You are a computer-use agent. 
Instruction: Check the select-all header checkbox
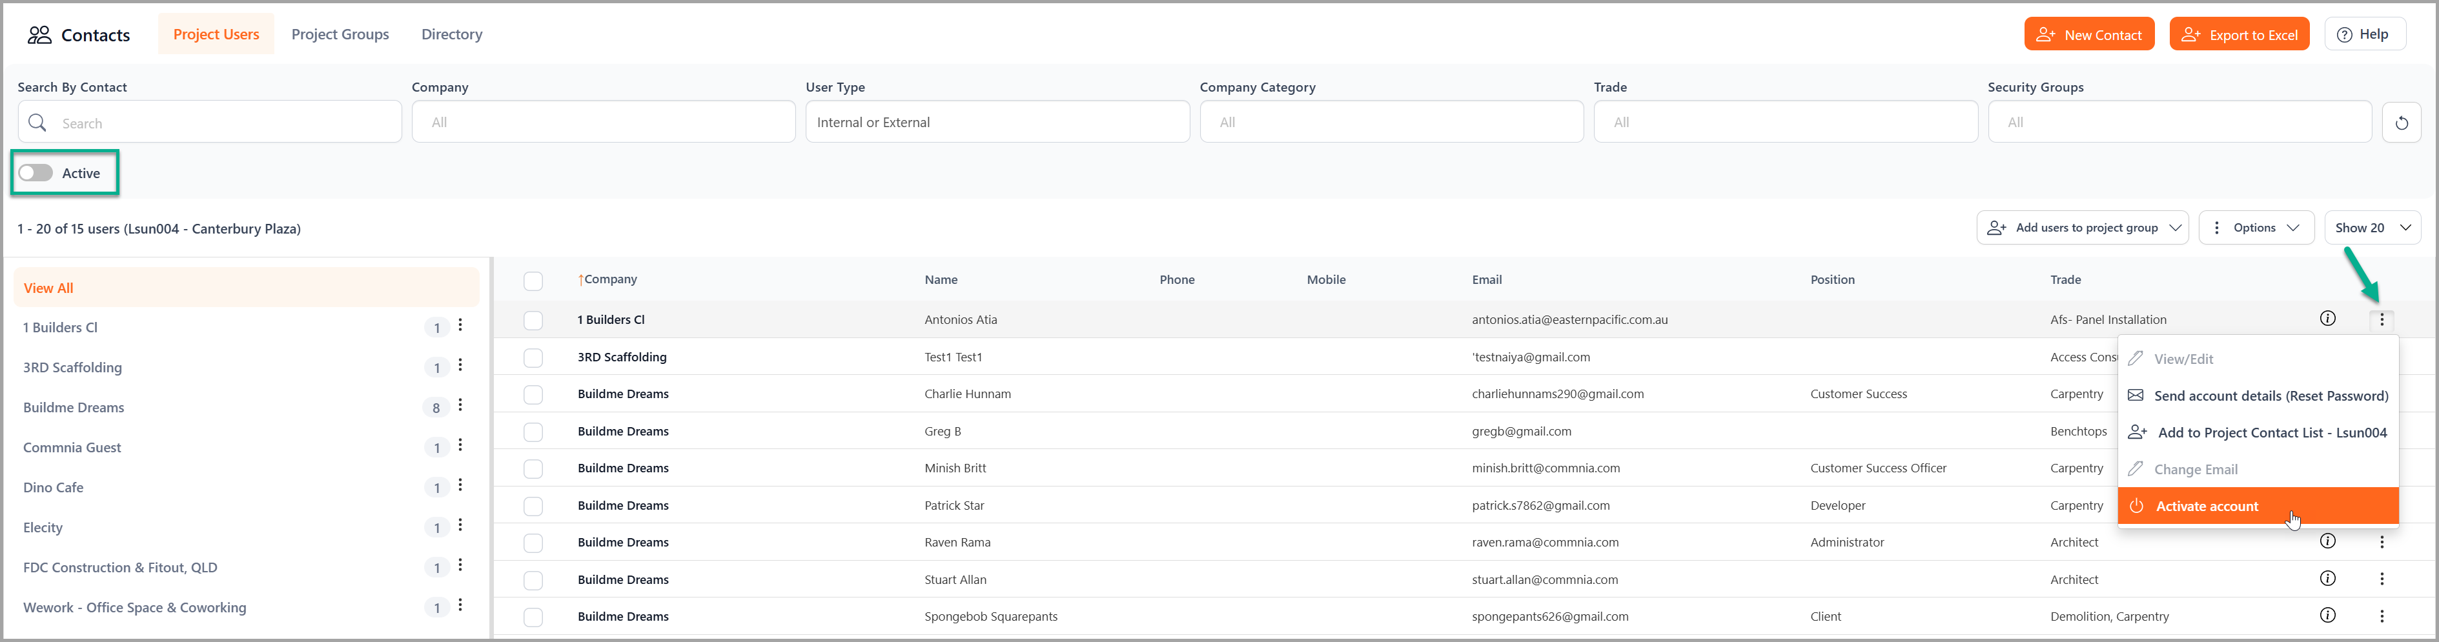(x=533, y=281)
